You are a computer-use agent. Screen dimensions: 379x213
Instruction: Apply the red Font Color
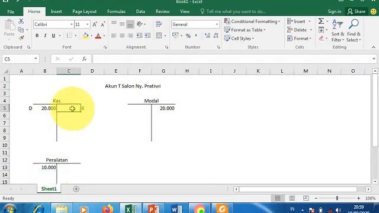pos(98,35)
